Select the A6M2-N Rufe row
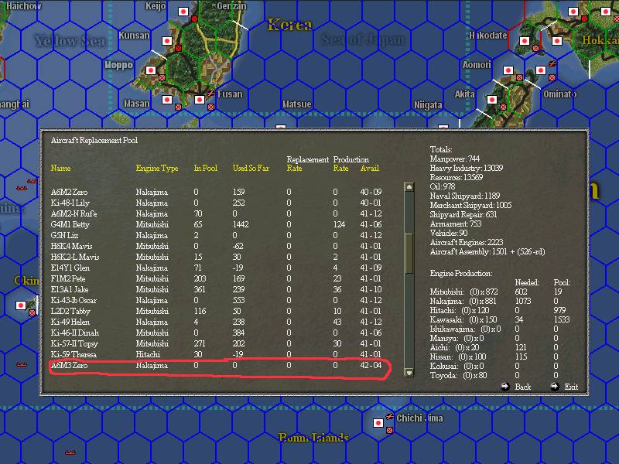 (217, 214)
